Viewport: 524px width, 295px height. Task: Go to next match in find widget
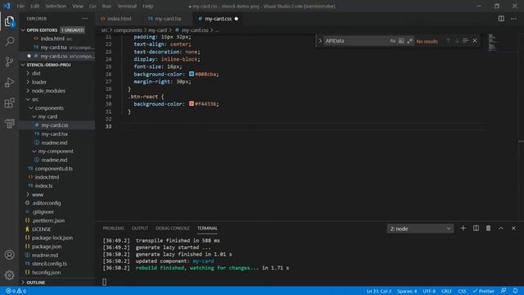(457, 41)
